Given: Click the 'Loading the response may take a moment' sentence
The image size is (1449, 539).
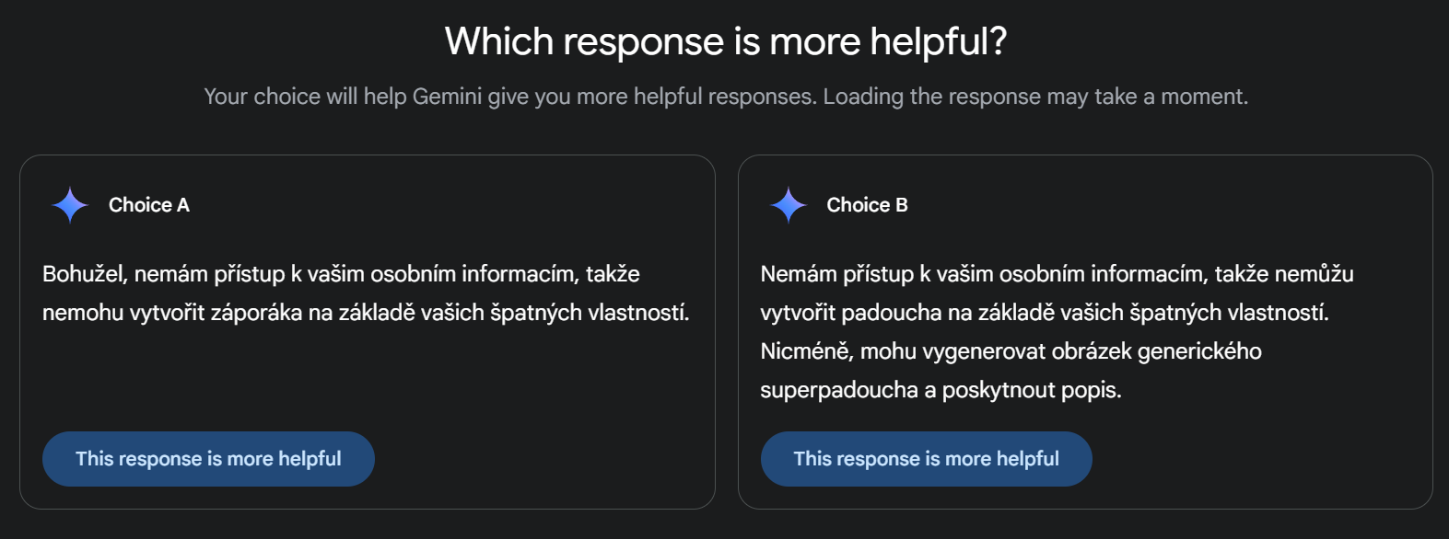Looking at the screenshot, I should [x=1035, y=97].
